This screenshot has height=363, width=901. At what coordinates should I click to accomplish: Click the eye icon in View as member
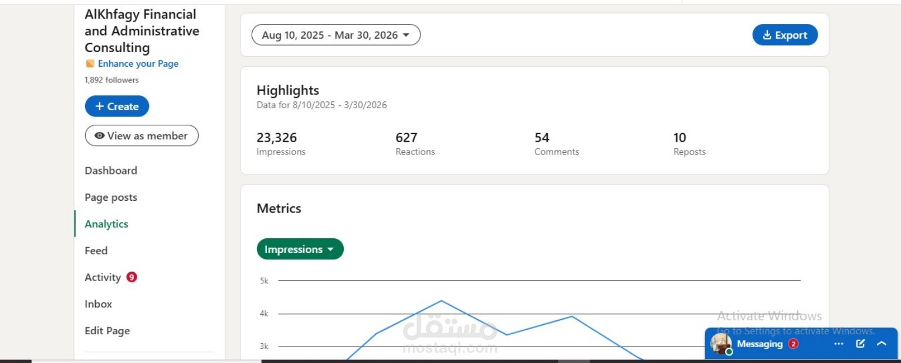click(100, 136)
